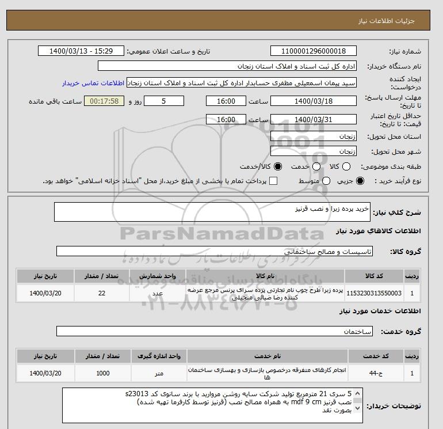The height and width of the screenshot is (429, 443).
Task: Select the کالا radio button
Action: click(x=346, y=166)
